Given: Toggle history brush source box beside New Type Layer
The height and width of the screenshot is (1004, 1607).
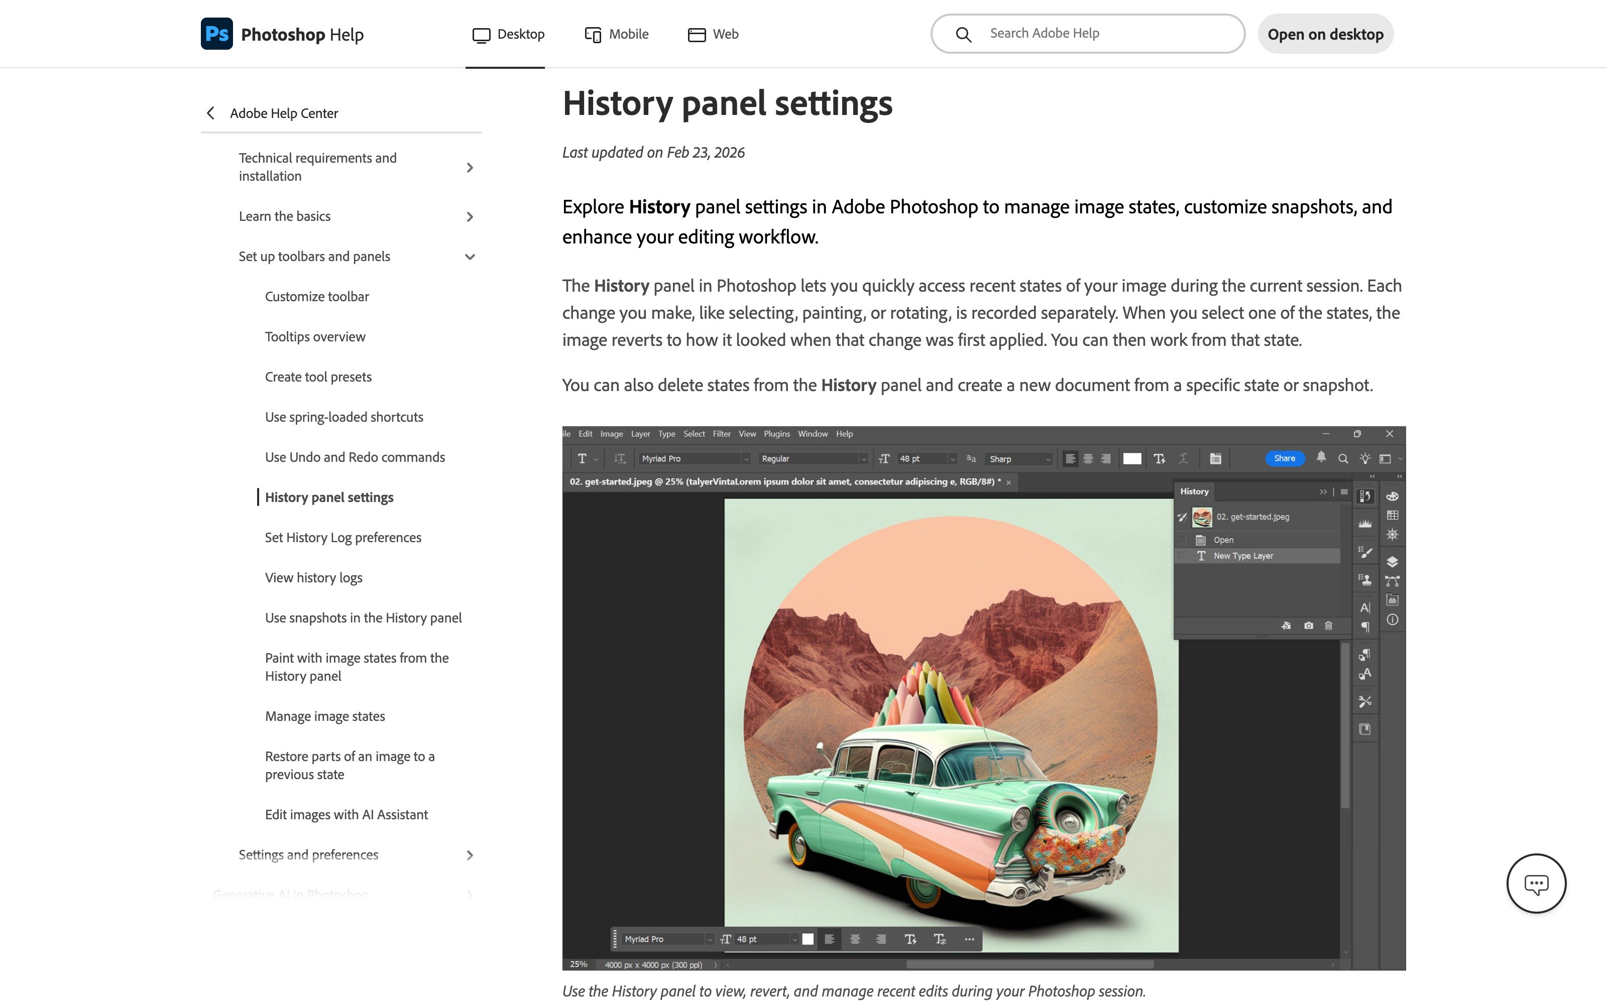Looking at the screenshot, I should click(x=1183, y=556).
